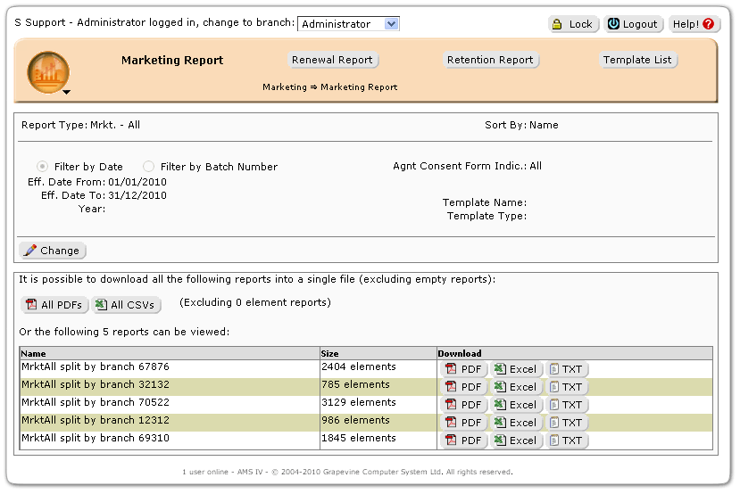Open the branch Administrator dropdown
740x494 pixels.
point(347,24)
